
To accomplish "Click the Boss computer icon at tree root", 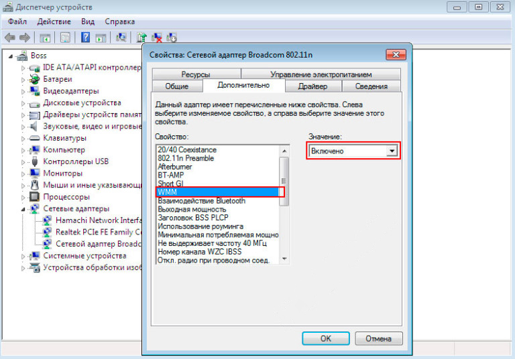I will tap(22, 56).
